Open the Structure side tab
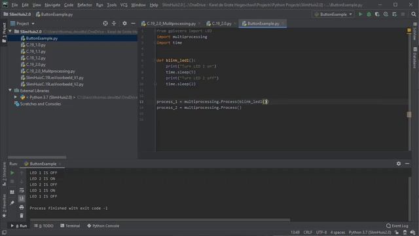 pos(4,174)
